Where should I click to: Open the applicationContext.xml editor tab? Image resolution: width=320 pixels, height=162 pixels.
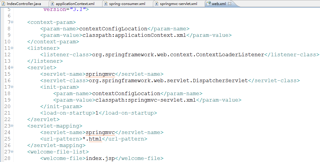(x=75, y=4)
